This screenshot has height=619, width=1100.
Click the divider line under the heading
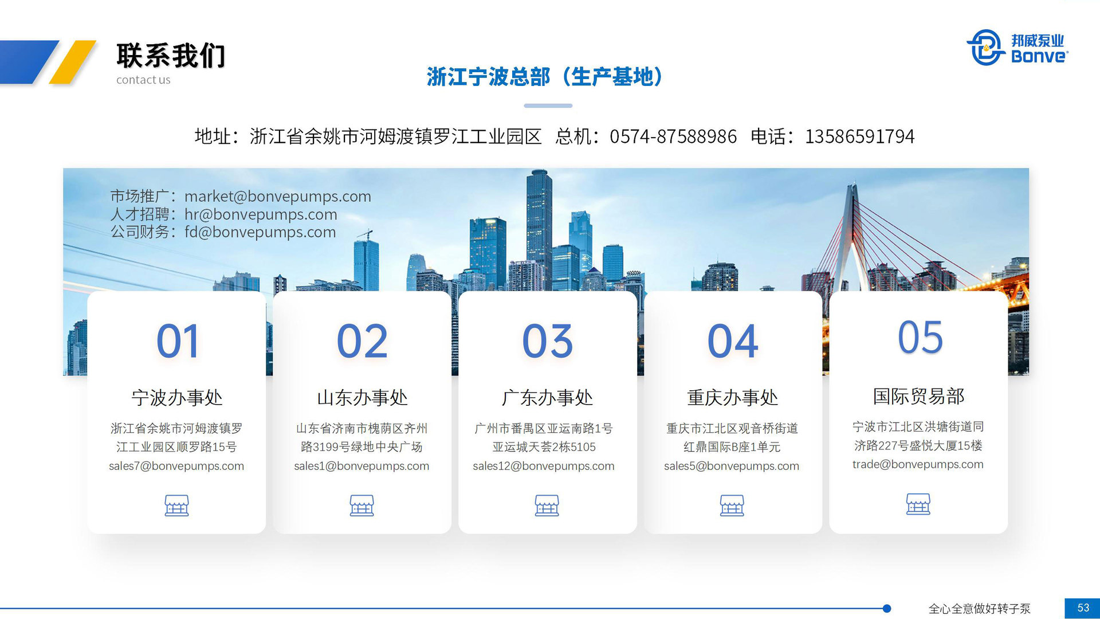click(548, 105)
